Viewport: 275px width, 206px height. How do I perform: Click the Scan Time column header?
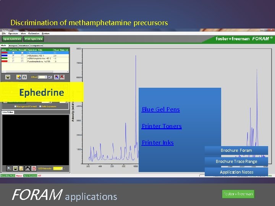[61, 50]
